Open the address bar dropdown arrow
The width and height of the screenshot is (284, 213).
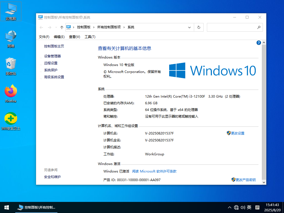click(189, 27)
